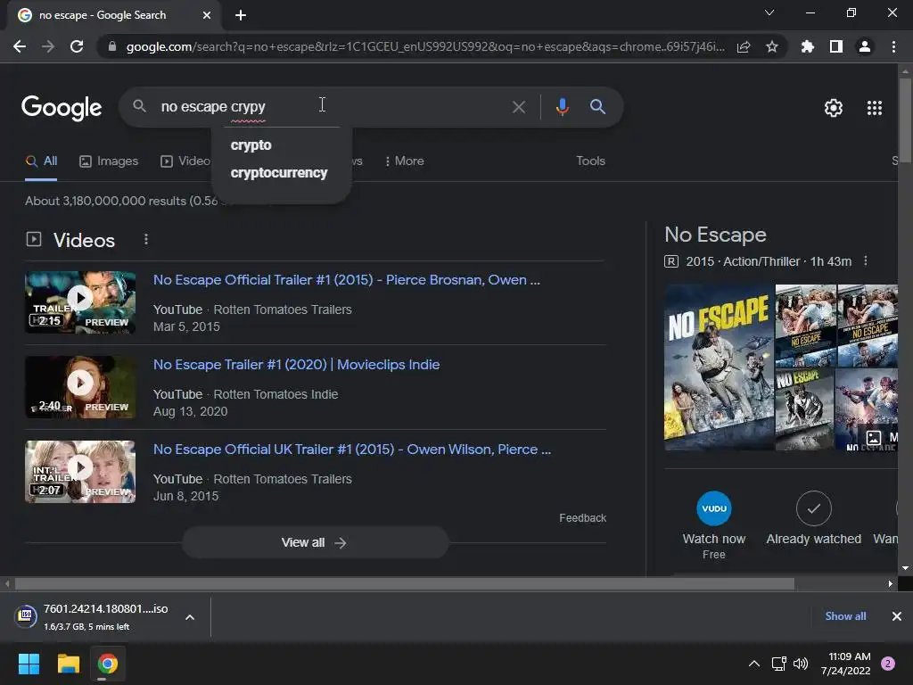Show hidden system tray icons
913x685 pixels.
click(753, 664)
